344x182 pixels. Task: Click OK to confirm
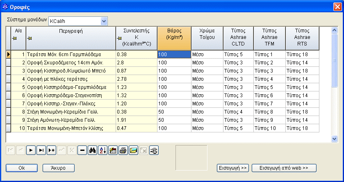(x=22, y=168)
